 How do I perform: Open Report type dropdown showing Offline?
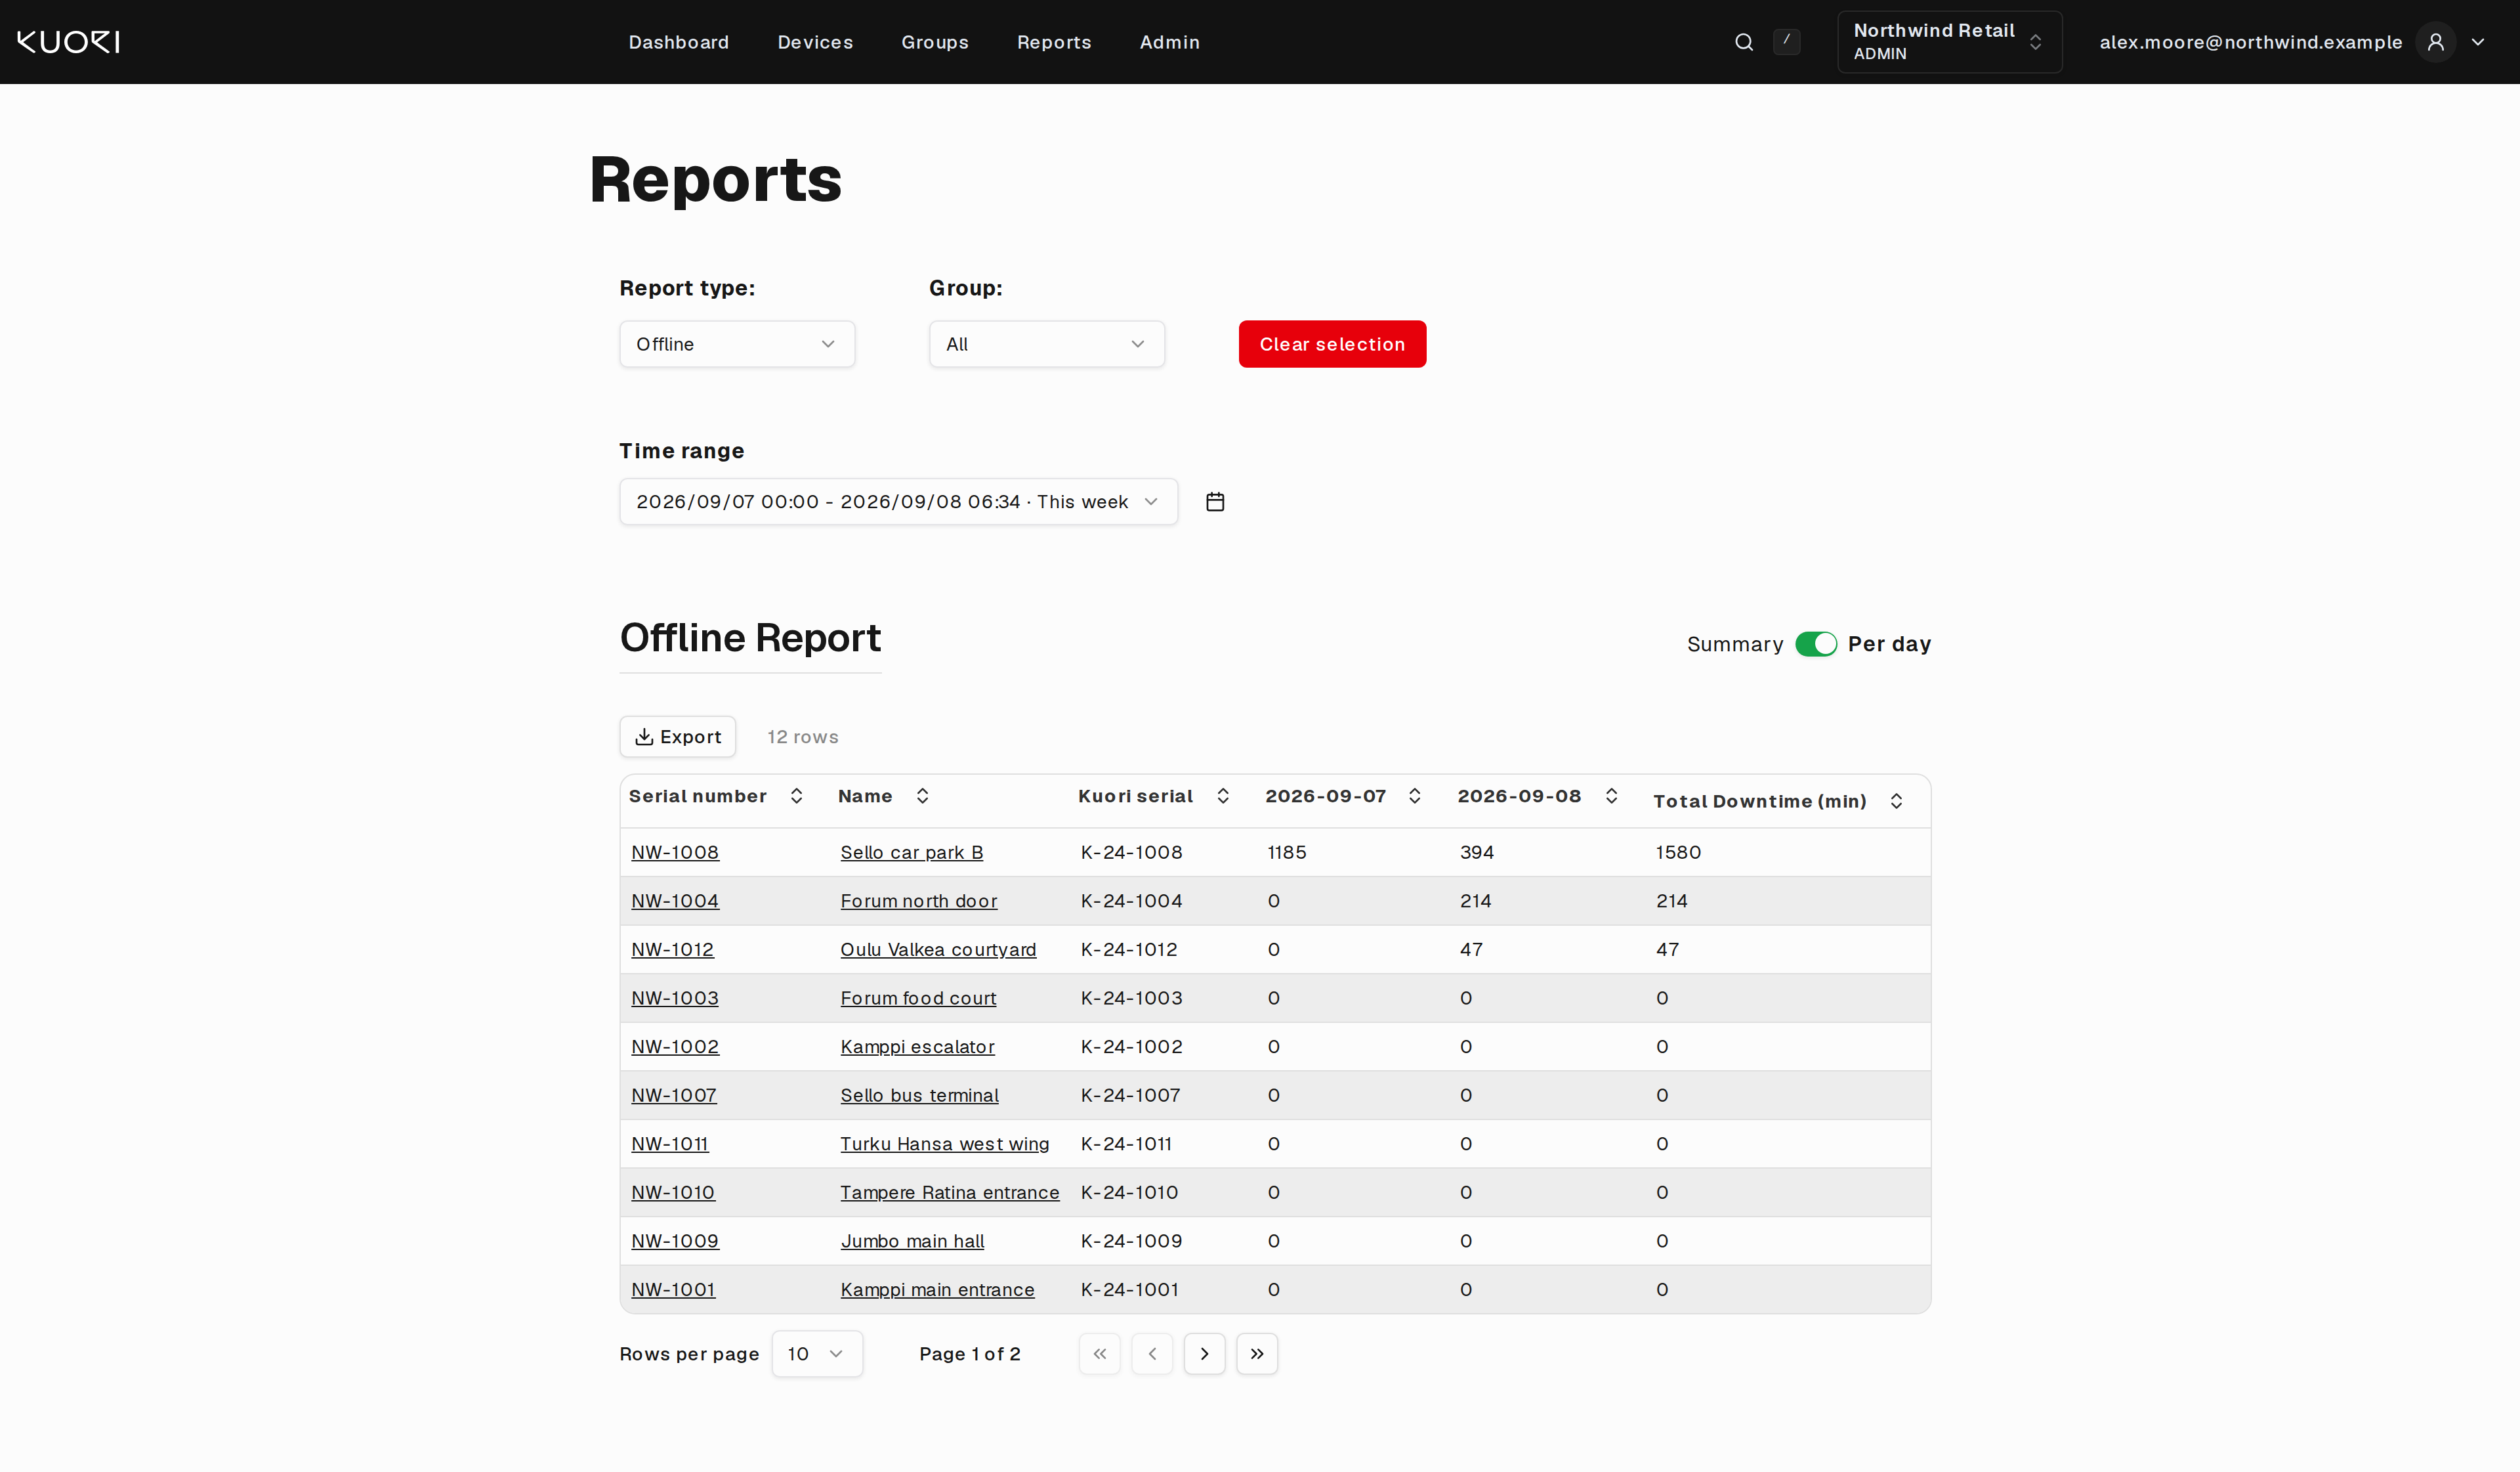(x=737, y=344)
